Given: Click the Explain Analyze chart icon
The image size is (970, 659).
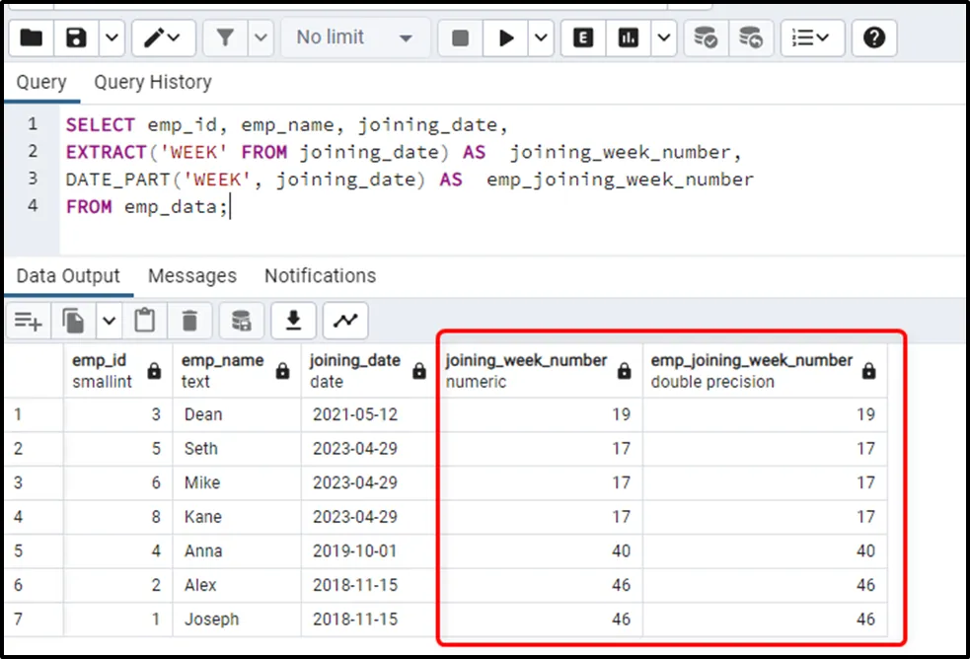Looking at the screenshot, I should pos(628,38).
